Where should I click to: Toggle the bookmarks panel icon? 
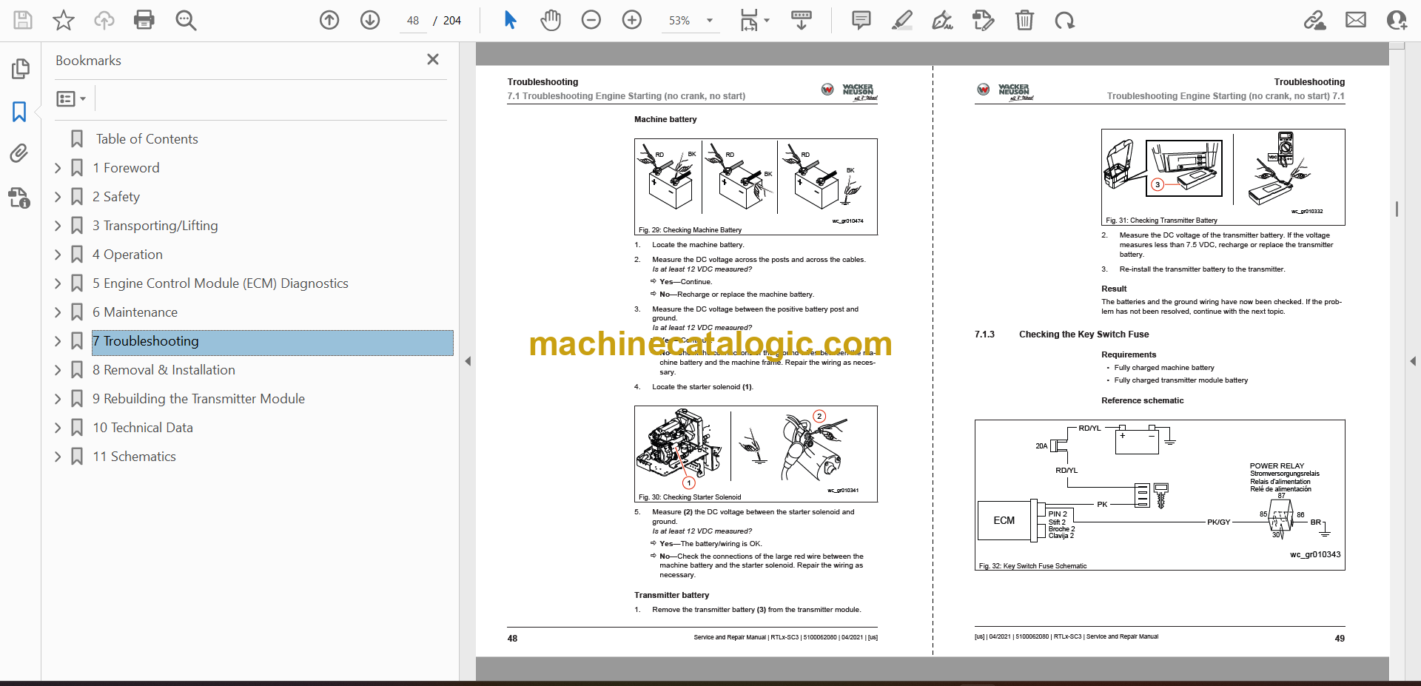(x=20, y=112)
